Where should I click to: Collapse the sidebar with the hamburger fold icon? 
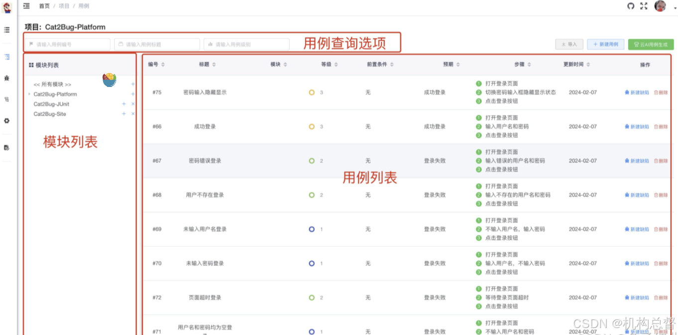pyautogui.click(x=26, y=6)
